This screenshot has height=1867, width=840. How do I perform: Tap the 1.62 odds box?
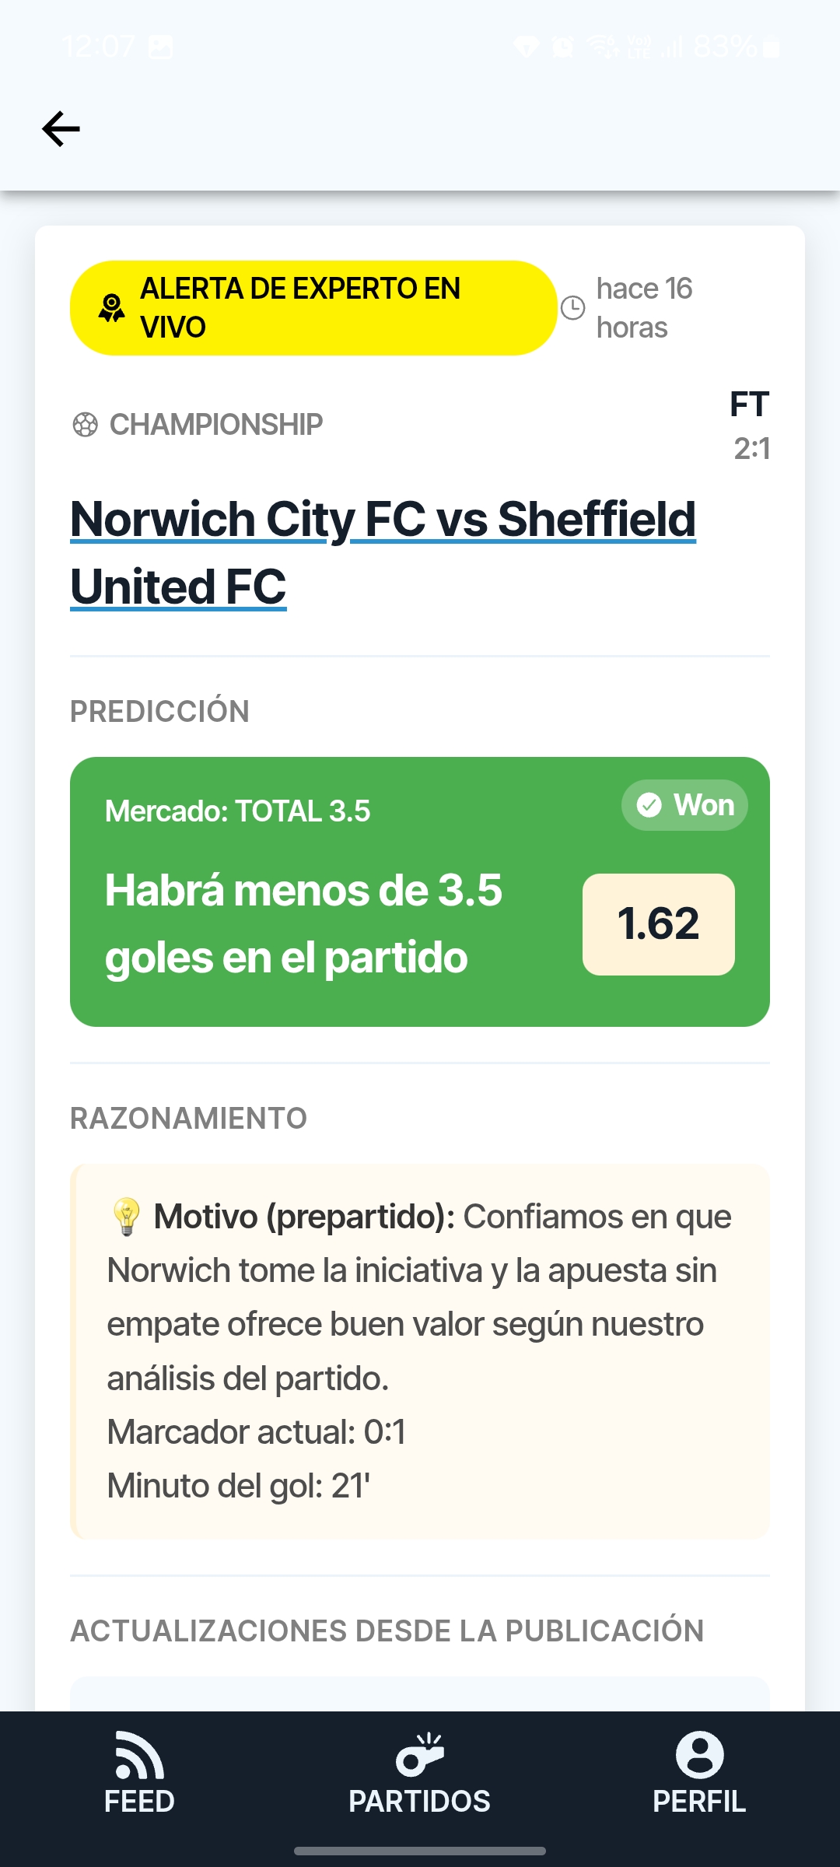click(659, 924)
